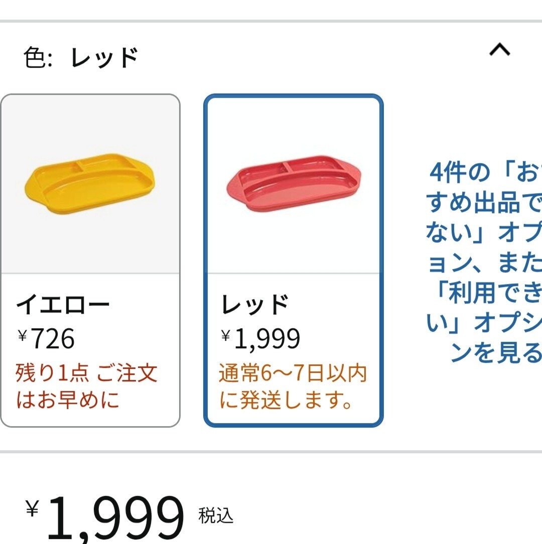Choose the レッド color option label
The width and height of the screenshot is (542, 544).
pos(255,304)
